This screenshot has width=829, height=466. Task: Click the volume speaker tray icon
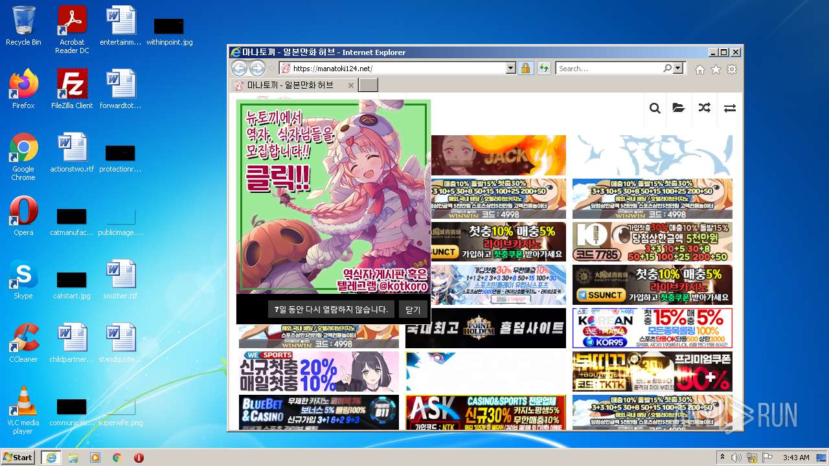pyautogui.click(x=736, y=458)
